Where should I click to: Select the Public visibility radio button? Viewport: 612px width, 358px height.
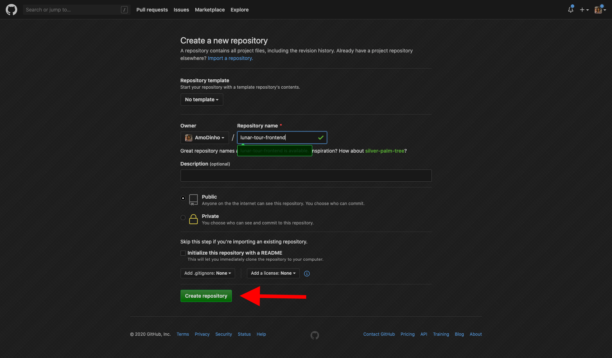point(183,198)
